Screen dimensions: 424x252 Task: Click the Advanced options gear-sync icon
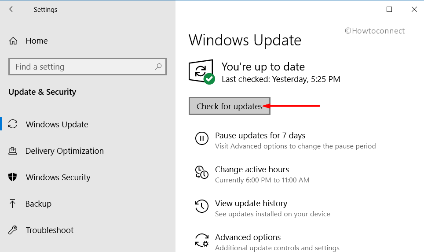(x=202, y=240)
